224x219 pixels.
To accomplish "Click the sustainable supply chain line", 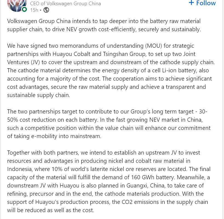I will click(x=39, y=95).
